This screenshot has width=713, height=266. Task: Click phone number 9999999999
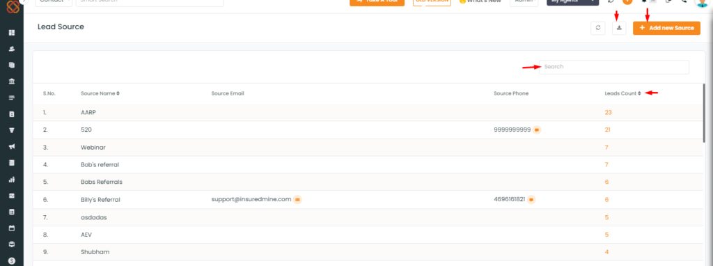coord(512,130)
